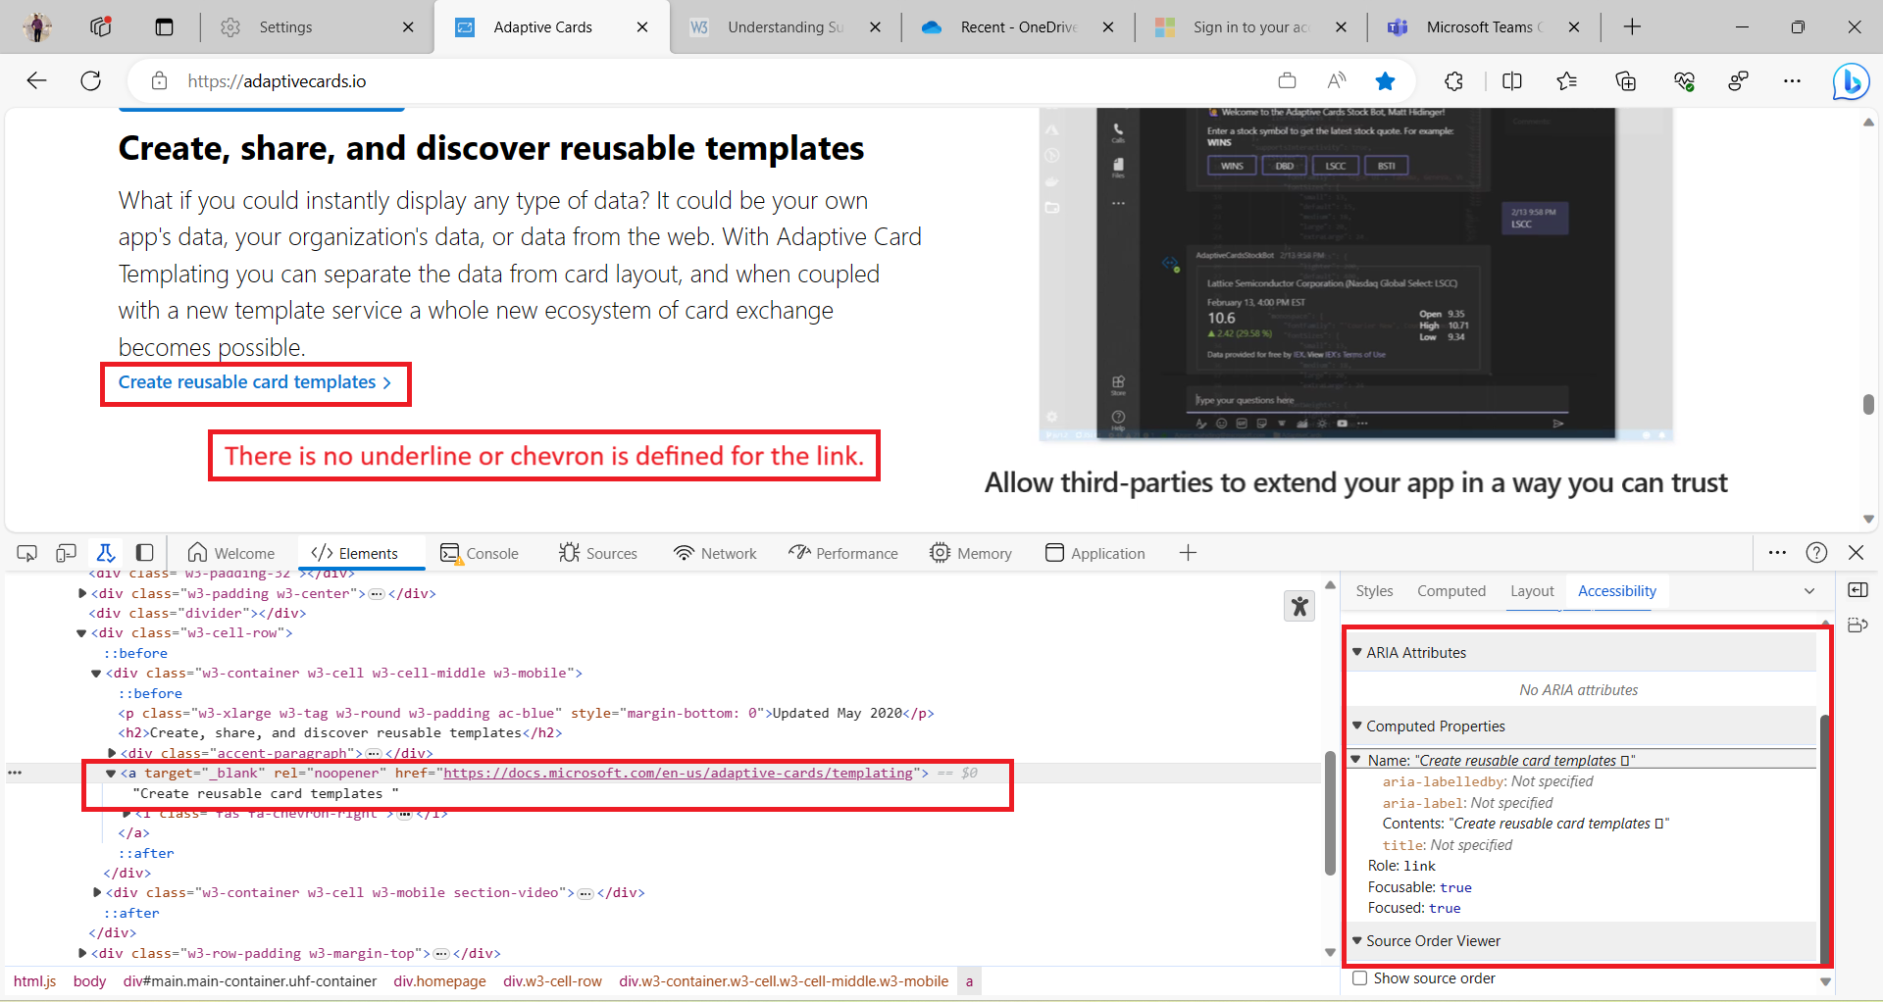
Task: Switch to the Microsoft Teams browser tab
Action: pyautogui.click(x=1484, y=27)
